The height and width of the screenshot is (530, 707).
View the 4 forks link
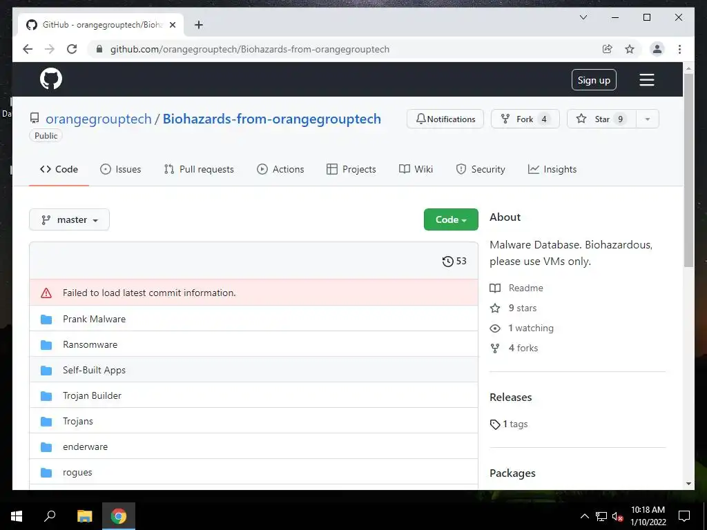pos(523,348)
